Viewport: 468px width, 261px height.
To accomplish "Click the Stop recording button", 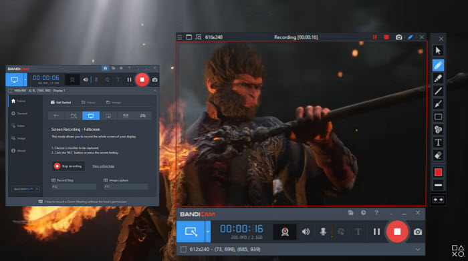I will pyautogui.click(x=68, y=166).
